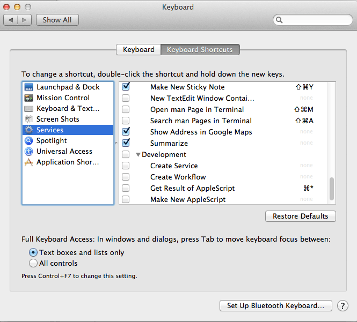Viewport: 357px width, 322px height.
Task: Open the help question mark button
Action: (343, 305)
